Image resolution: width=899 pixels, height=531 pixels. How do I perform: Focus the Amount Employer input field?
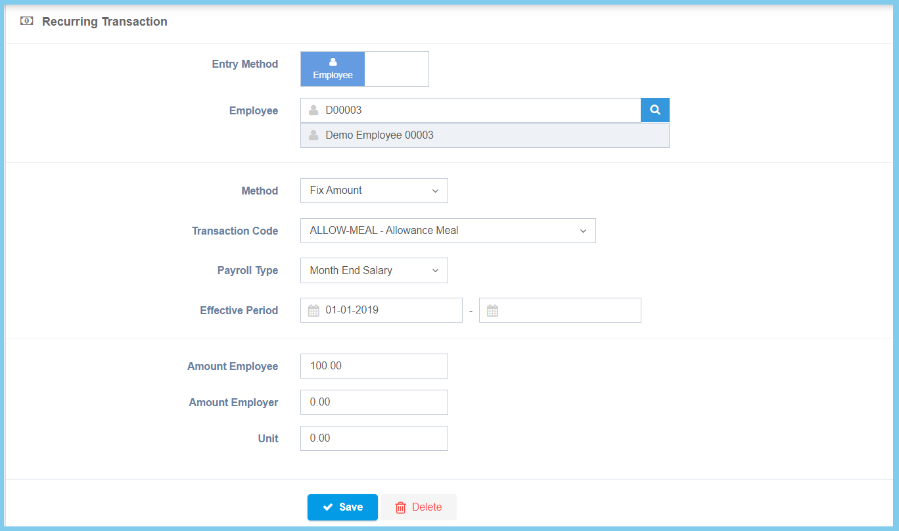[373, 402]
